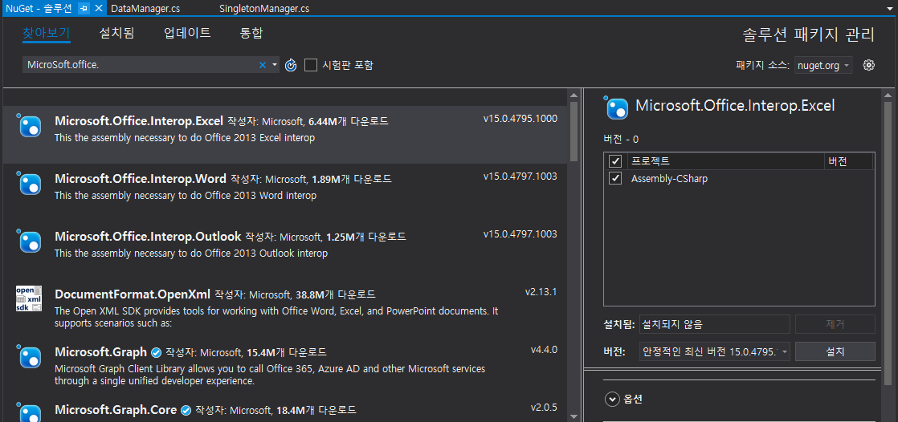Screen dimensions: 898x422
Task: Click the refresh search results icon
Action: 291,65
